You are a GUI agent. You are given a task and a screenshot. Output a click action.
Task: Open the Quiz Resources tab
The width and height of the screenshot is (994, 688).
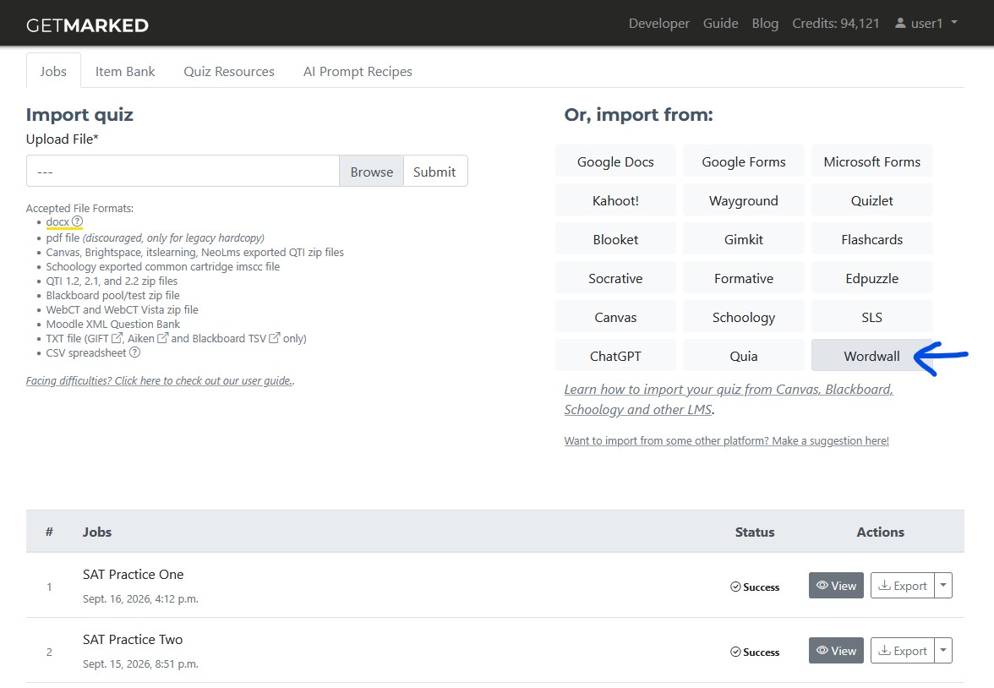pos(229,71)
